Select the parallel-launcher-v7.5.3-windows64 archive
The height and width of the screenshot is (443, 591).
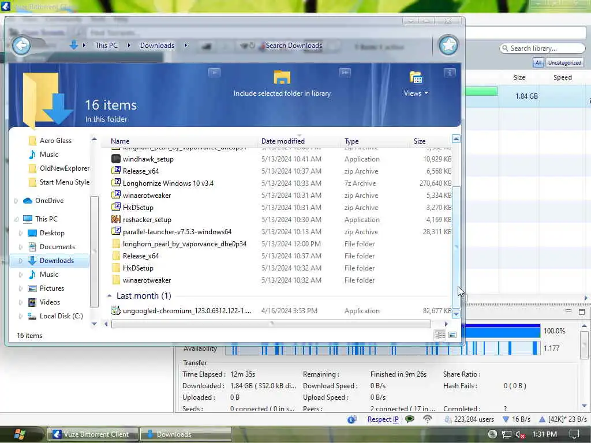[x=177, y=232]
